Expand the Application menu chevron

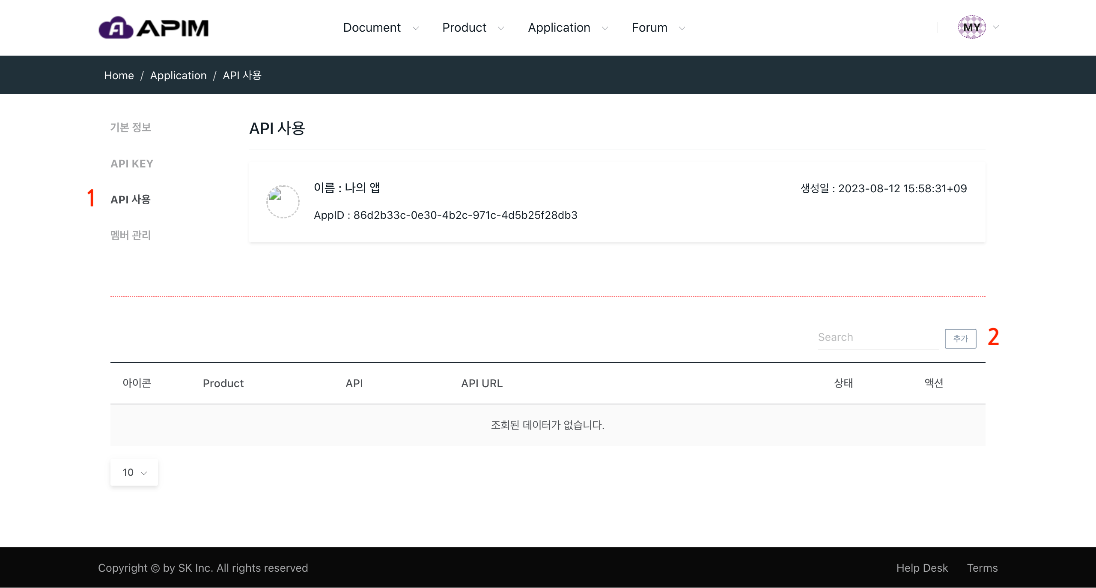tap(605, 28)
